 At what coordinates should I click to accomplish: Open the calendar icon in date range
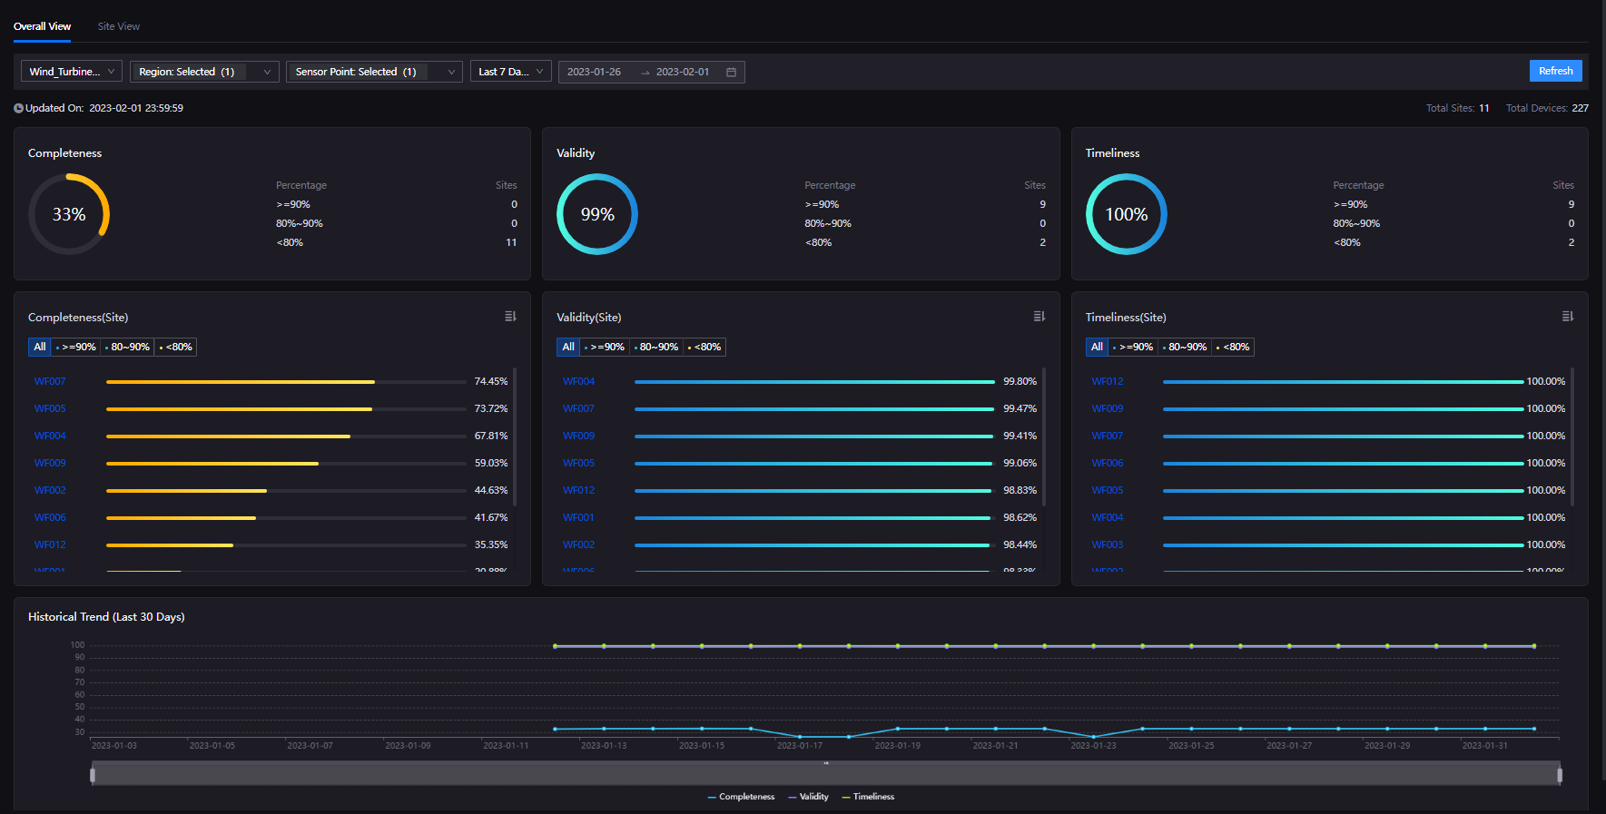pos(731,72)
